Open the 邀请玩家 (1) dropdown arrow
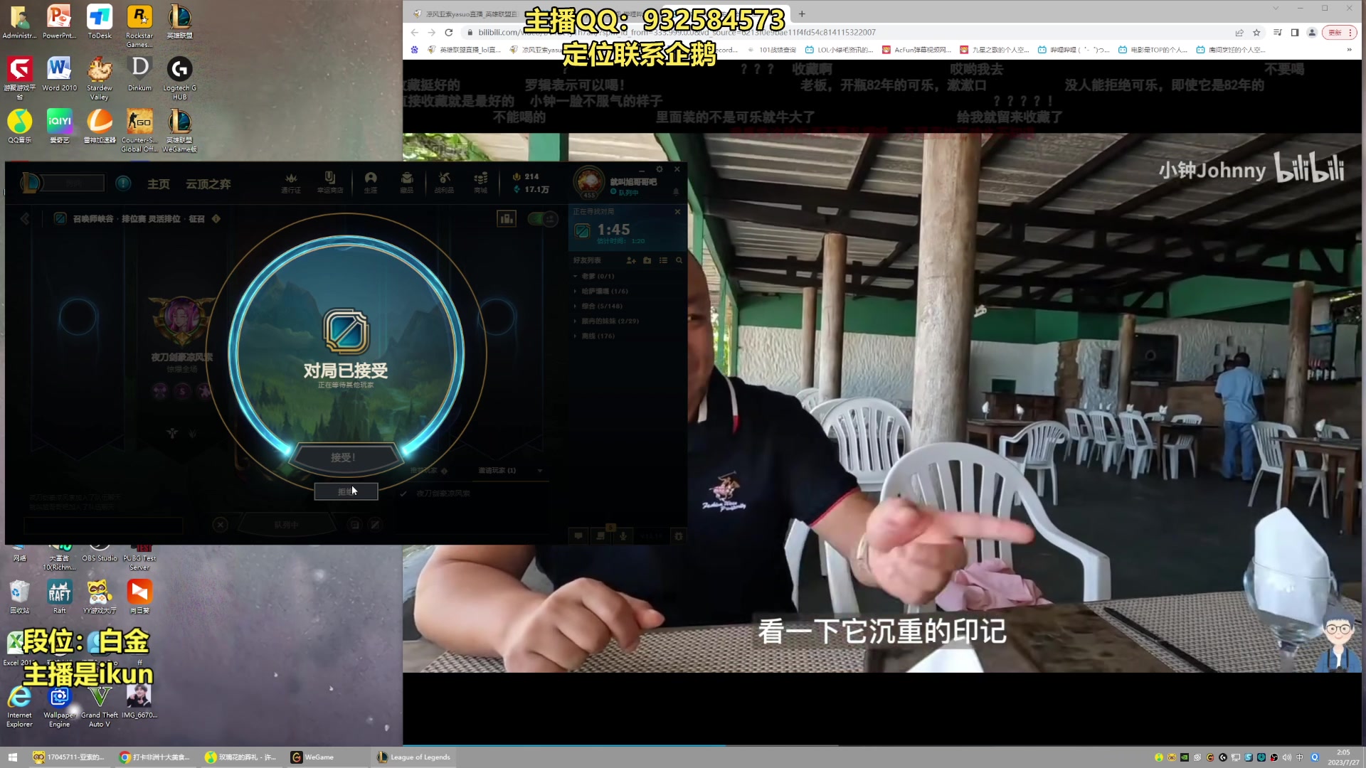Screen dimensions: 1366x768 540,471
